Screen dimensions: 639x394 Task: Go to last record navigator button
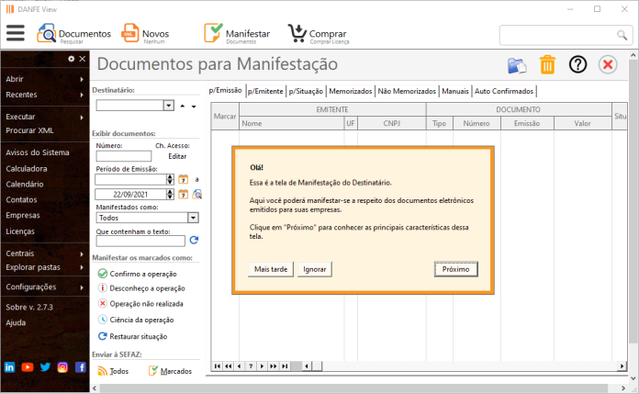click(x=285, y=366)
